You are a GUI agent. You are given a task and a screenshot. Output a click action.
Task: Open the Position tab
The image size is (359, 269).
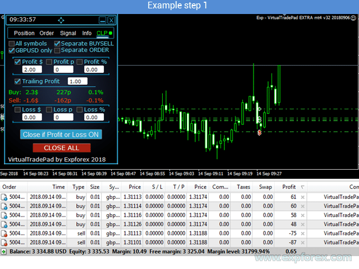[x=24, y=33]
